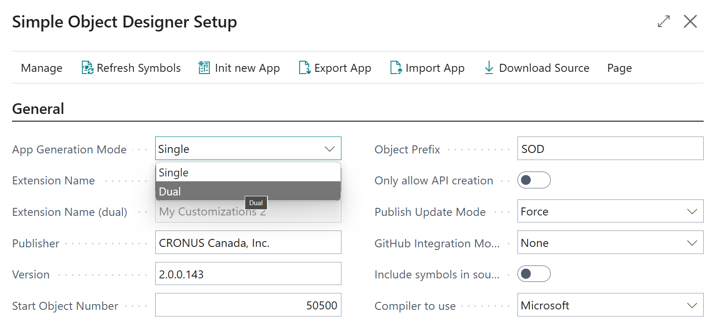
Task: Click the Import App icon
Action: click(396, 68)
